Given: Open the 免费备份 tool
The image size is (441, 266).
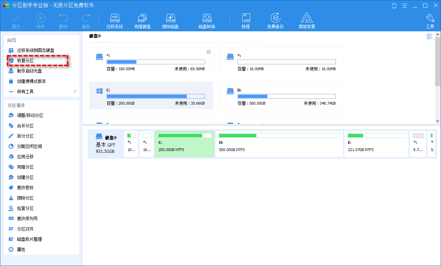Looking at the screenshot, I should (x=275, y=21).
